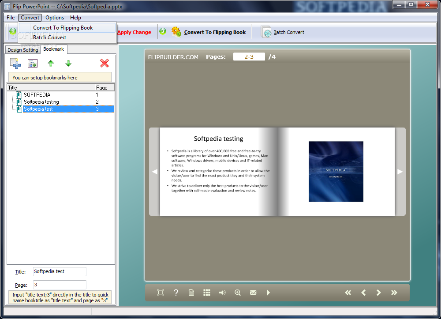Open the Options menu
Image resolution: width=441 pixels, height=319 pixels.
55,18
